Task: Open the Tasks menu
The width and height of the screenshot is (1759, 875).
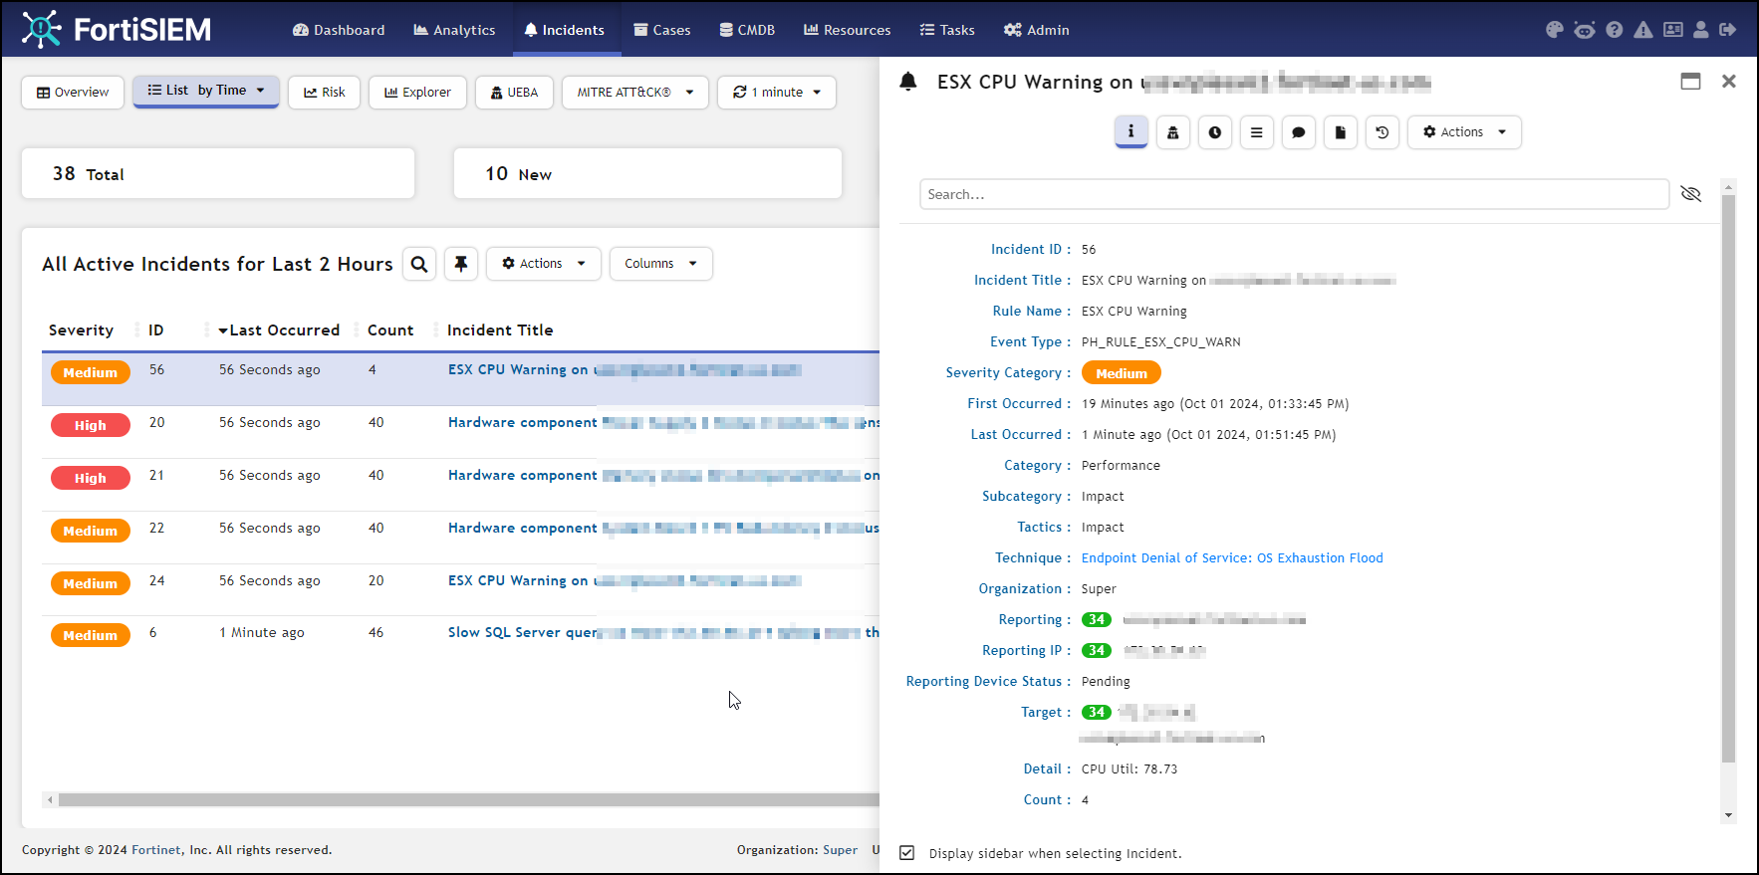Action: pyautogui.click(x=947, y=30)
